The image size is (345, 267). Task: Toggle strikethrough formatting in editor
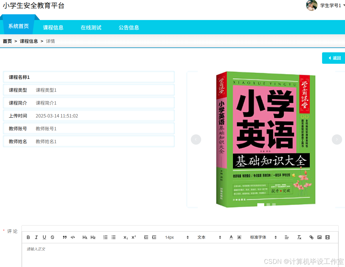tap(52, 237)
